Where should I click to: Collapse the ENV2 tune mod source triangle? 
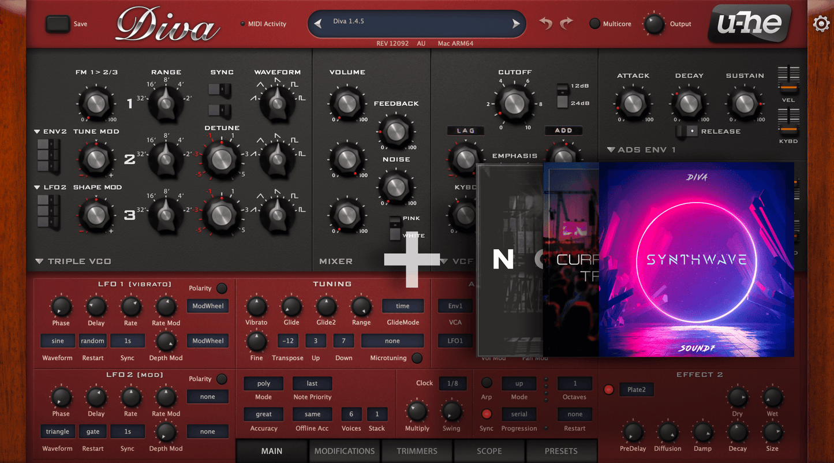(37, 132)
